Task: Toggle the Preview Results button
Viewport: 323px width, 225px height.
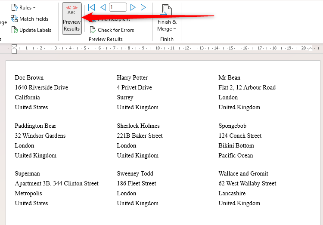Action: (72, 18)
